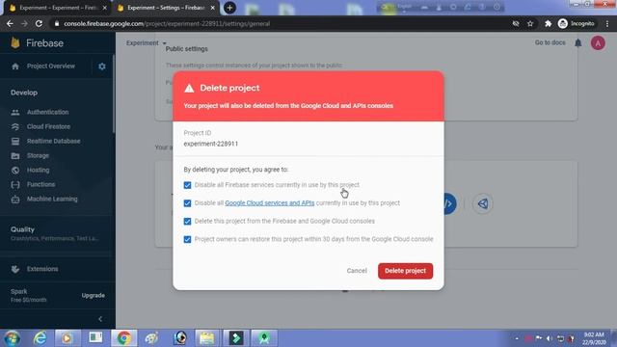Click the system clock in taskbar
The image size is (617, 347).
pyautogui.click(x=594, y=338)
